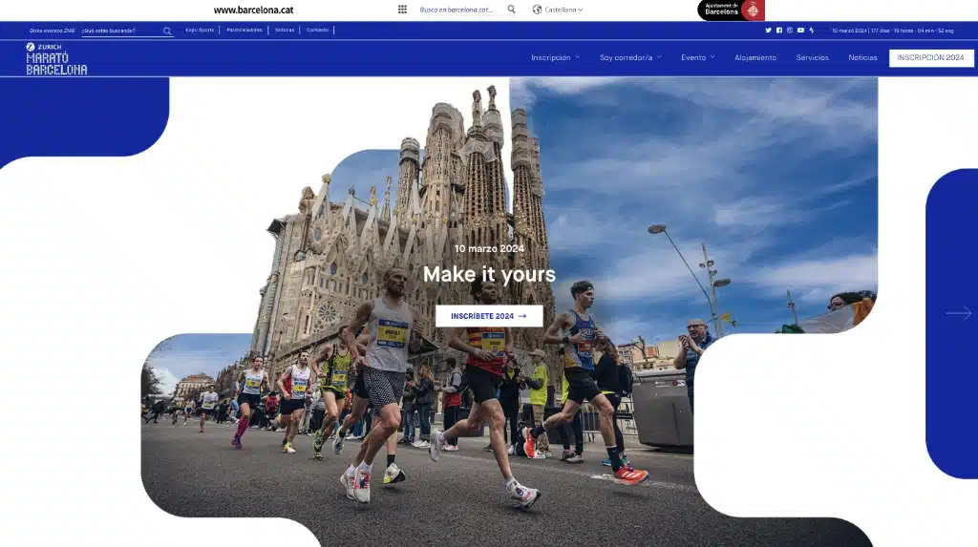Image resolution: width=978 pixels, height=547 pixels.
Task: Open the Alojamiento menu item
Action: point(755,57)
